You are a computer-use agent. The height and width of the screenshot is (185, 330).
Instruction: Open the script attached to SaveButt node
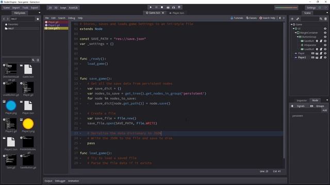pos(321,41)
